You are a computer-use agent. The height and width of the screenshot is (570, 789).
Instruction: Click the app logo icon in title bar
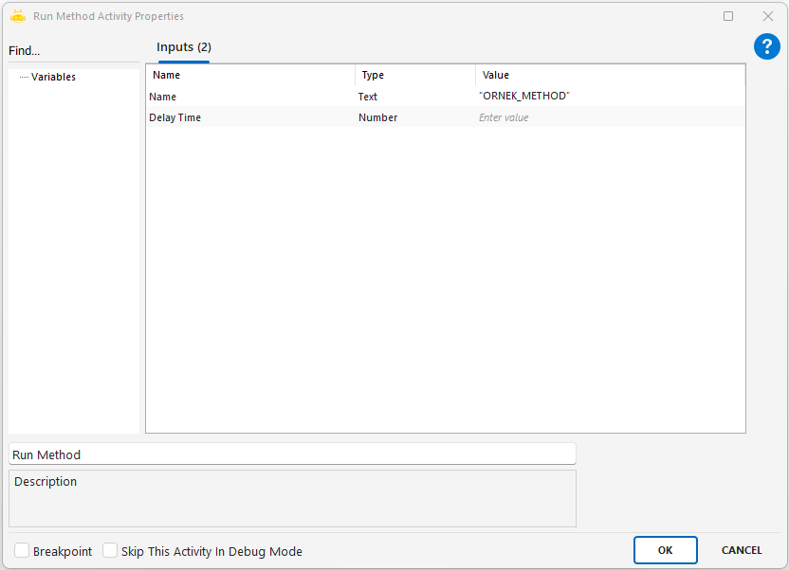pyautogui.click(x=17, y=16)
